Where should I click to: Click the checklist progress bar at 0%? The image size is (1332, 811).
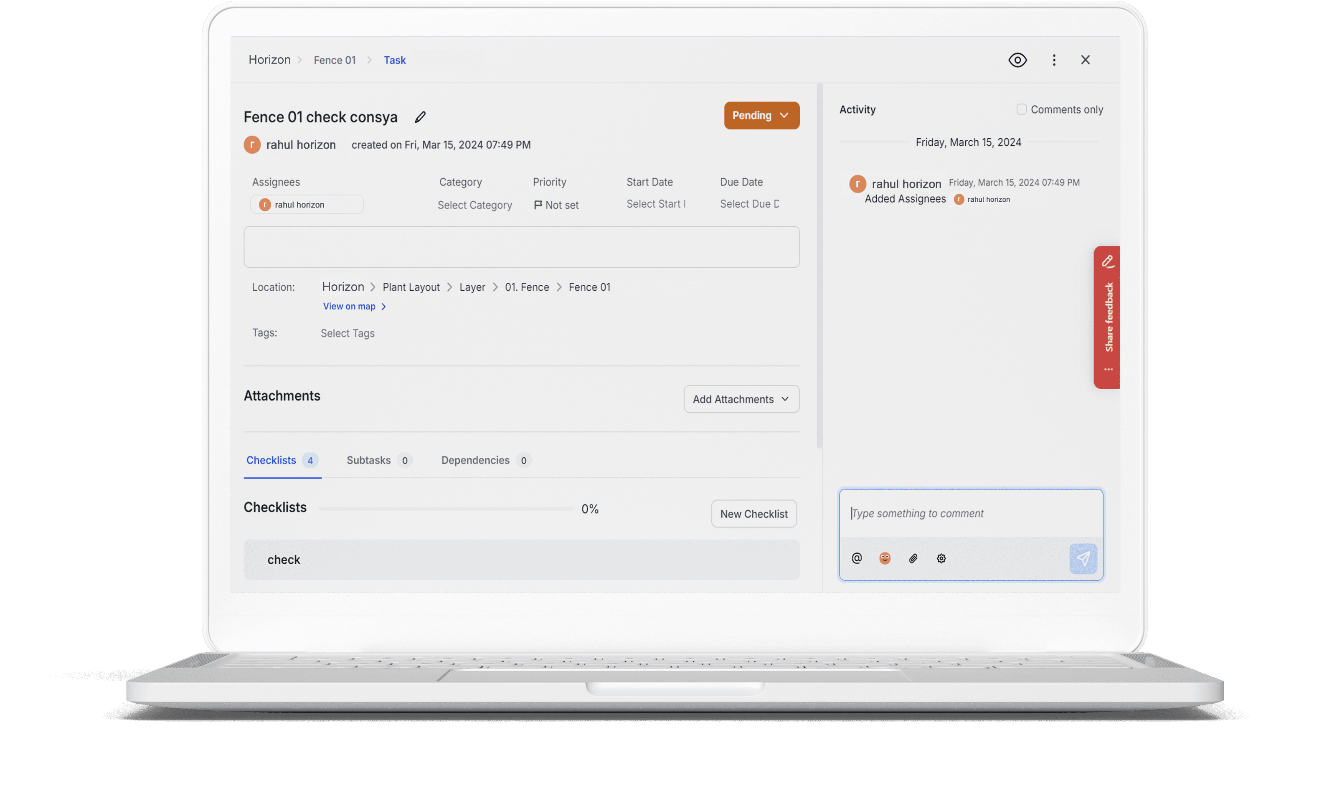[x=447, y=509]
